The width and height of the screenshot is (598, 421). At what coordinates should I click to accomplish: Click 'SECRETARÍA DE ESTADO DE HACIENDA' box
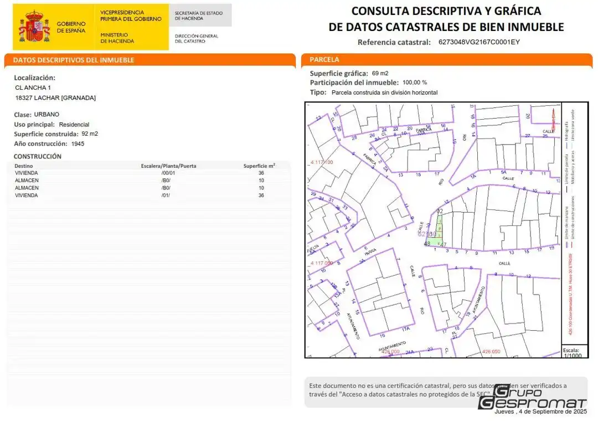(199, 16)
